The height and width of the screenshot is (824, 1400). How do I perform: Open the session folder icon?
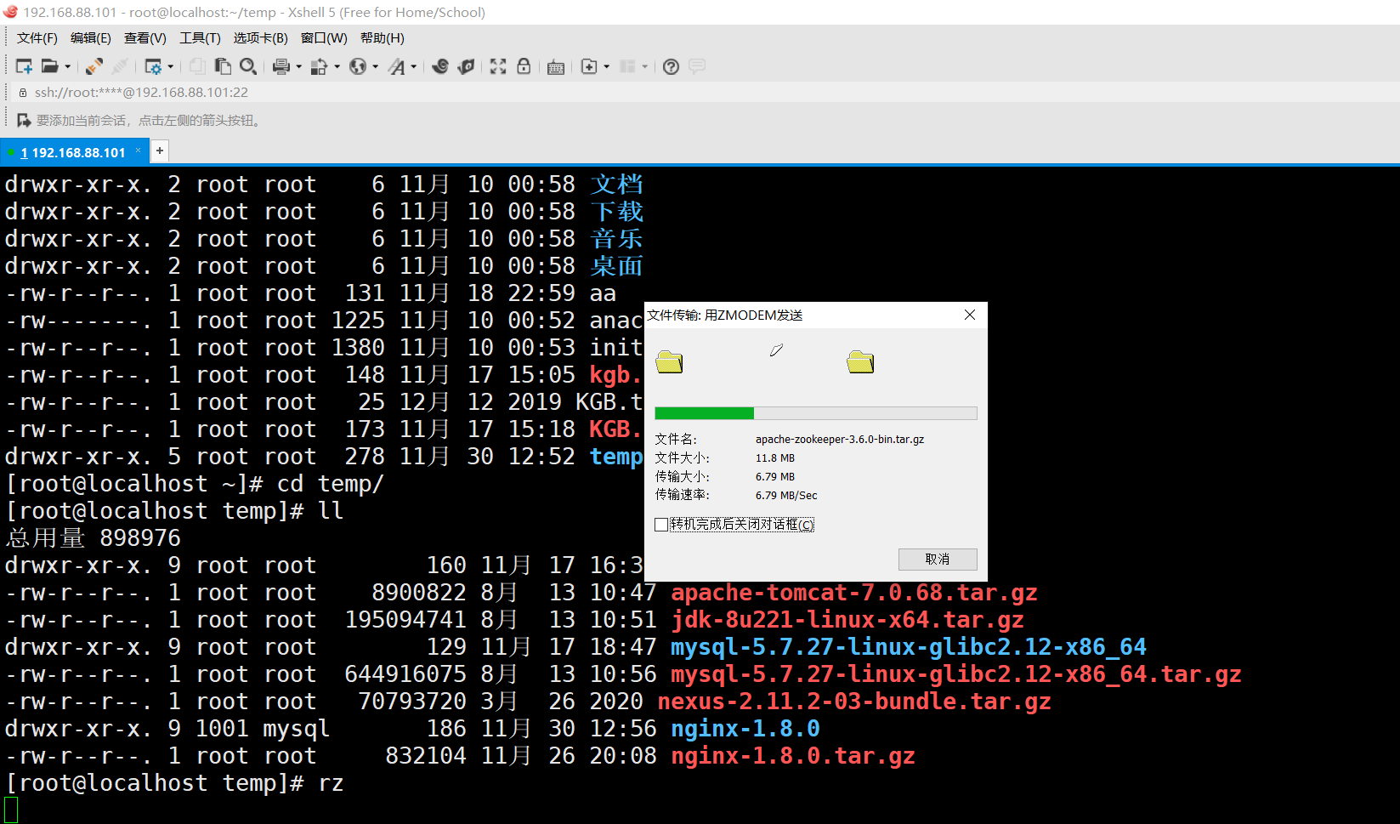[50, 66]
